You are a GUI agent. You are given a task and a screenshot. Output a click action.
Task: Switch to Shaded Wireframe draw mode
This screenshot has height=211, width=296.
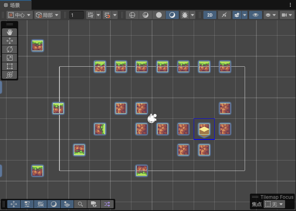pyautogui.click(x=145, y=15)
